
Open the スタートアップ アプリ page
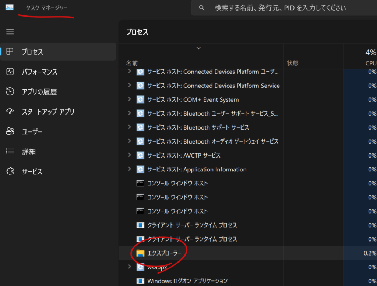pyautogui.click(x=48, y=112)
